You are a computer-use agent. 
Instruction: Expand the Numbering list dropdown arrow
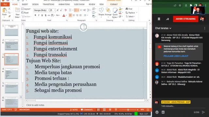click(x=78, y=10)
